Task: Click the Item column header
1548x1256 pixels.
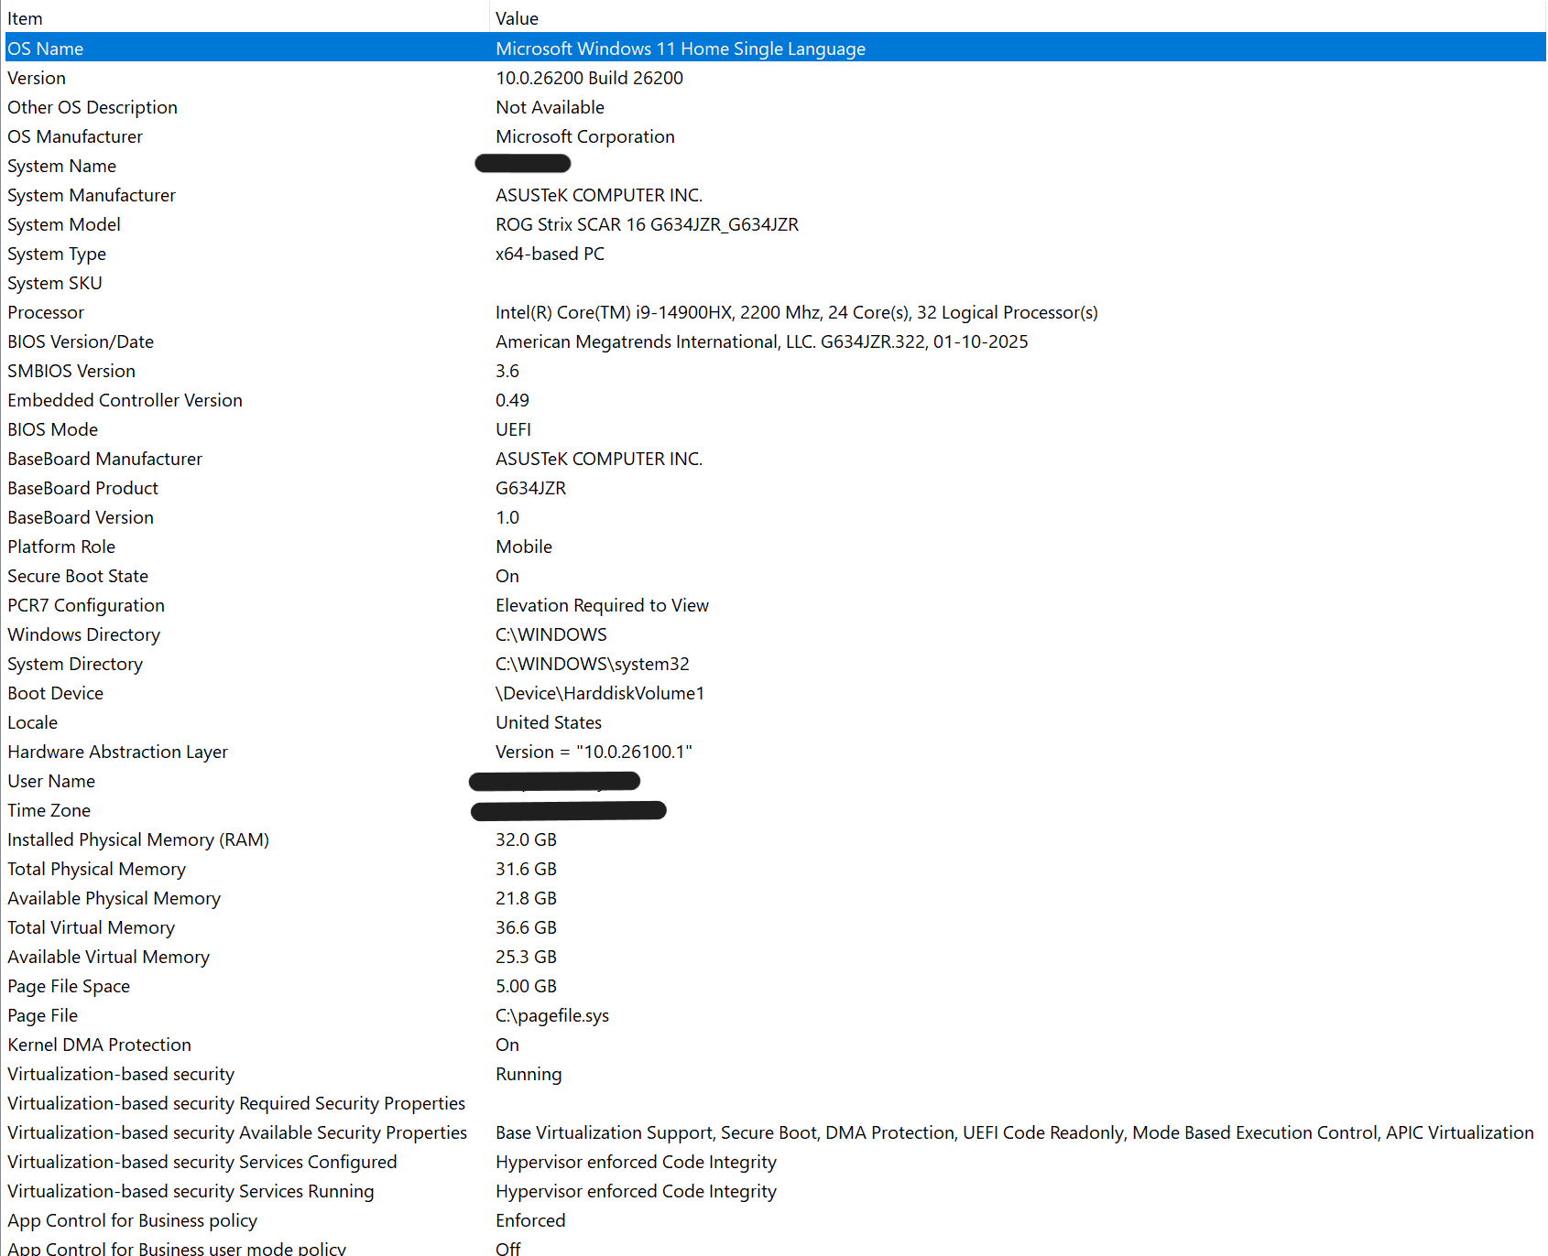Action: pyautogui.click(x=245, y=18)
